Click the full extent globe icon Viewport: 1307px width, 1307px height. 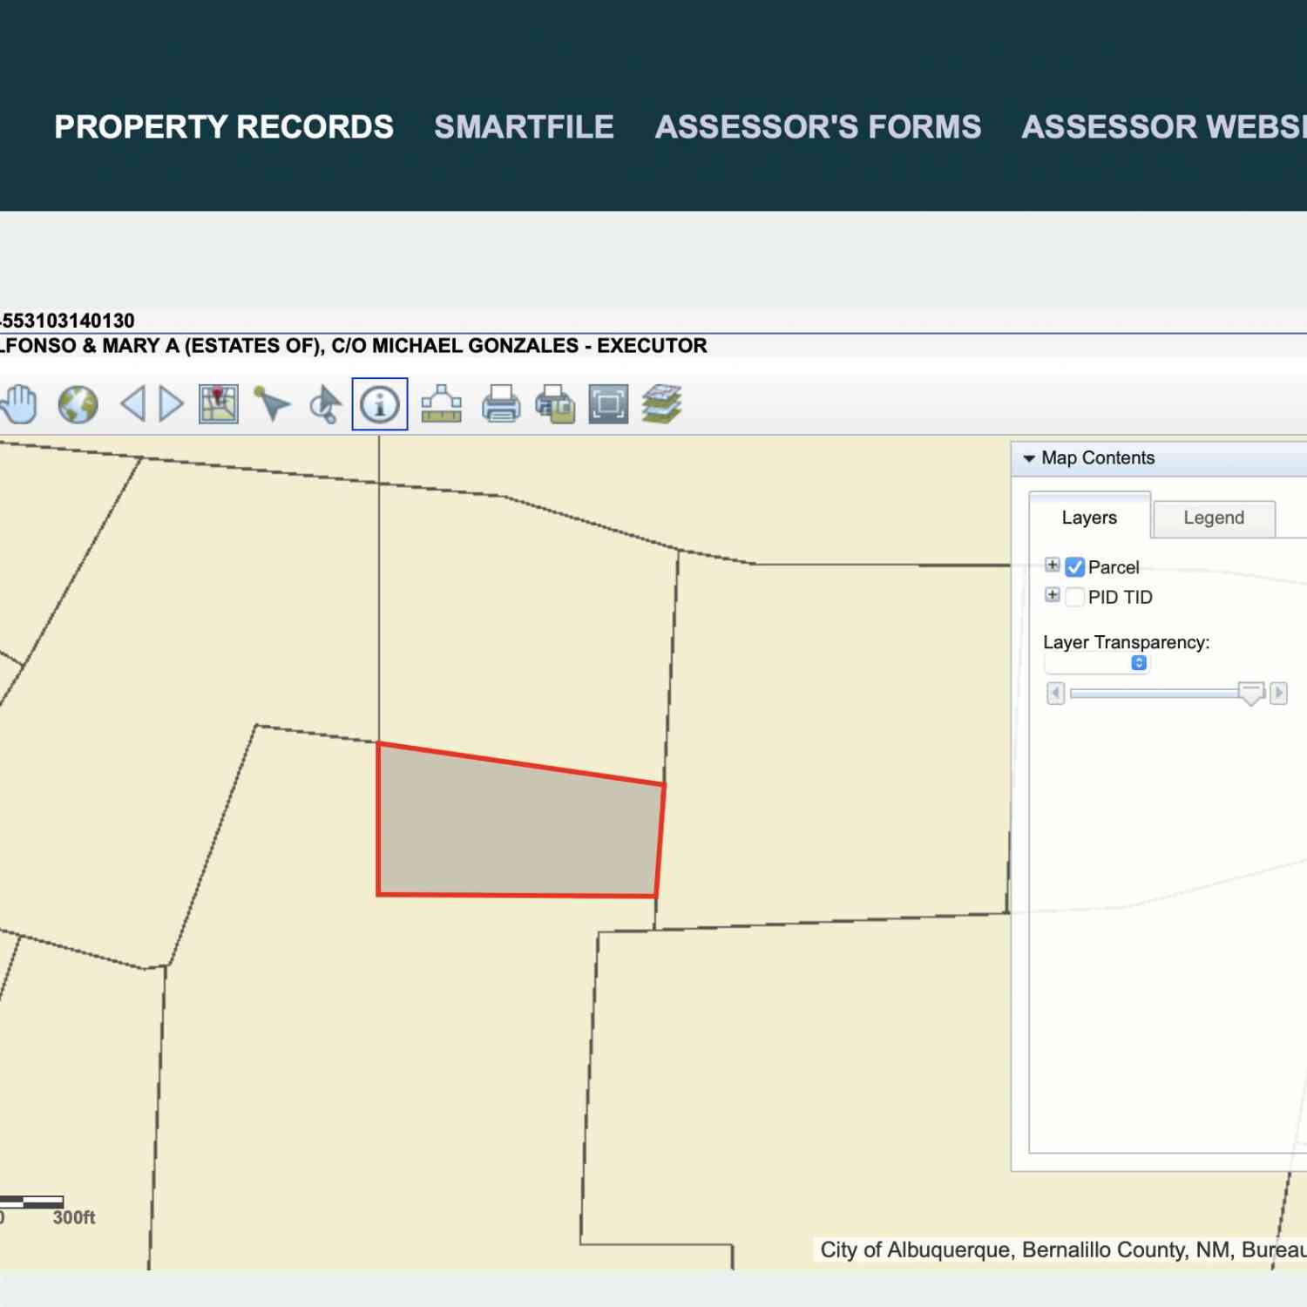click(78, 404)
